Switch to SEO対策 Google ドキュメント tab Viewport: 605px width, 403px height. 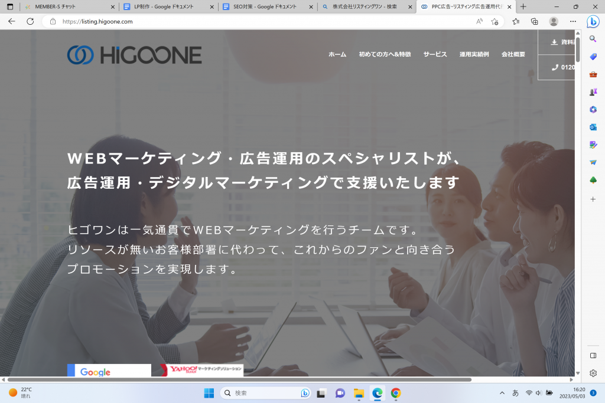(265, 6)
